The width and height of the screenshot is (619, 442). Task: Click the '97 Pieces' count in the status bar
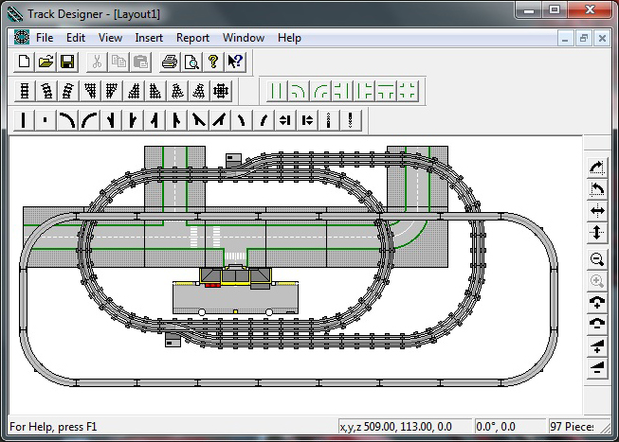tap(572, 427)
